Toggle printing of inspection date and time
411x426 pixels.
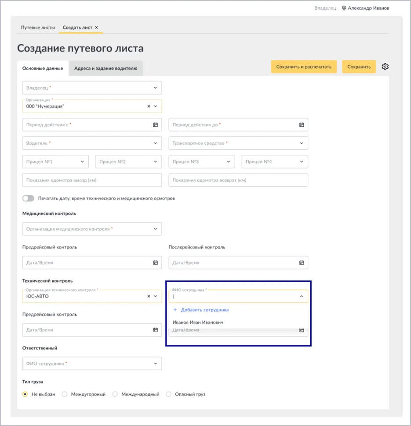[x=28, y=198]
